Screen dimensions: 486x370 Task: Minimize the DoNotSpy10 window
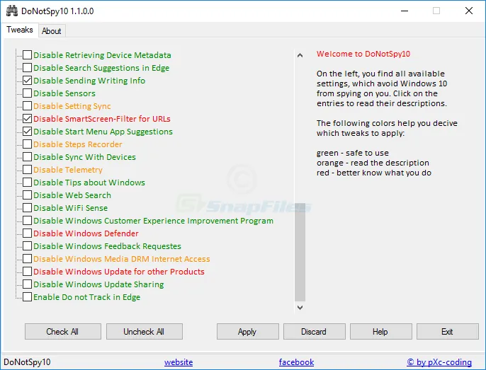[404, 11]
